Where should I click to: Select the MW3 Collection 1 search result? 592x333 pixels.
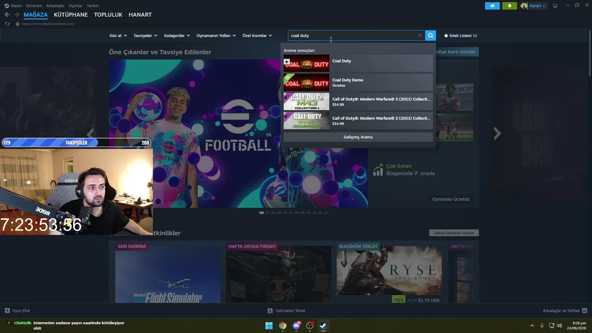pyautogui.click(x=358, y=101)
